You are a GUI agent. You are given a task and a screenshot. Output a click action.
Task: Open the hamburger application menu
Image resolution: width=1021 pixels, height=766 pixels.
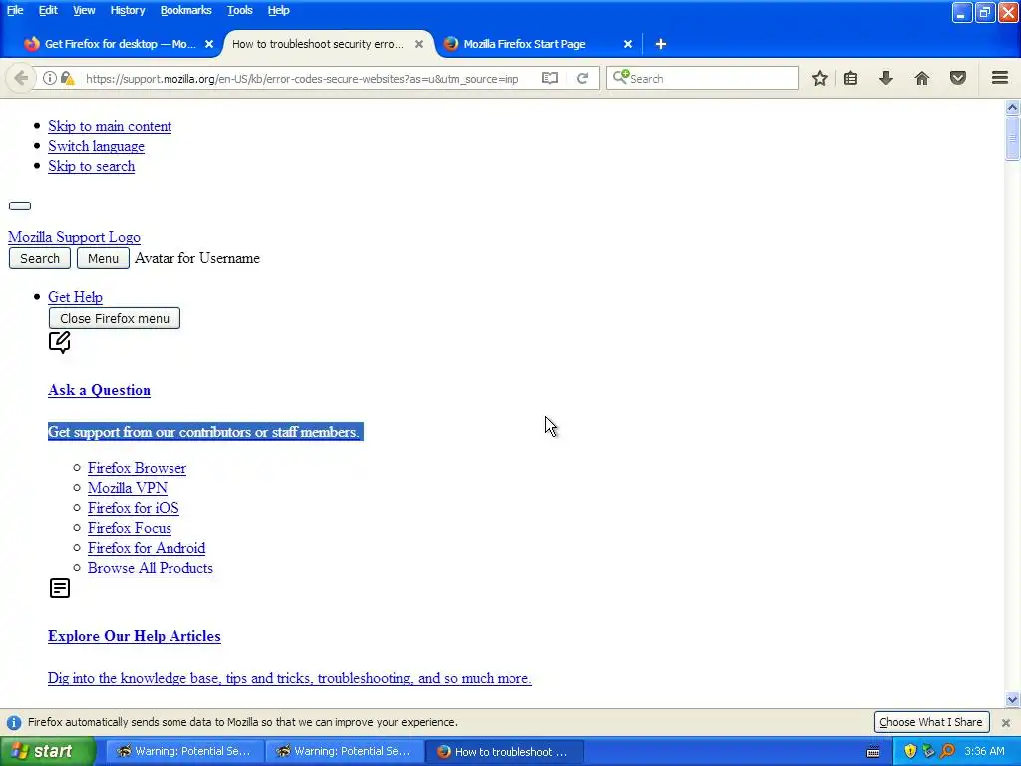[1000, 78]
